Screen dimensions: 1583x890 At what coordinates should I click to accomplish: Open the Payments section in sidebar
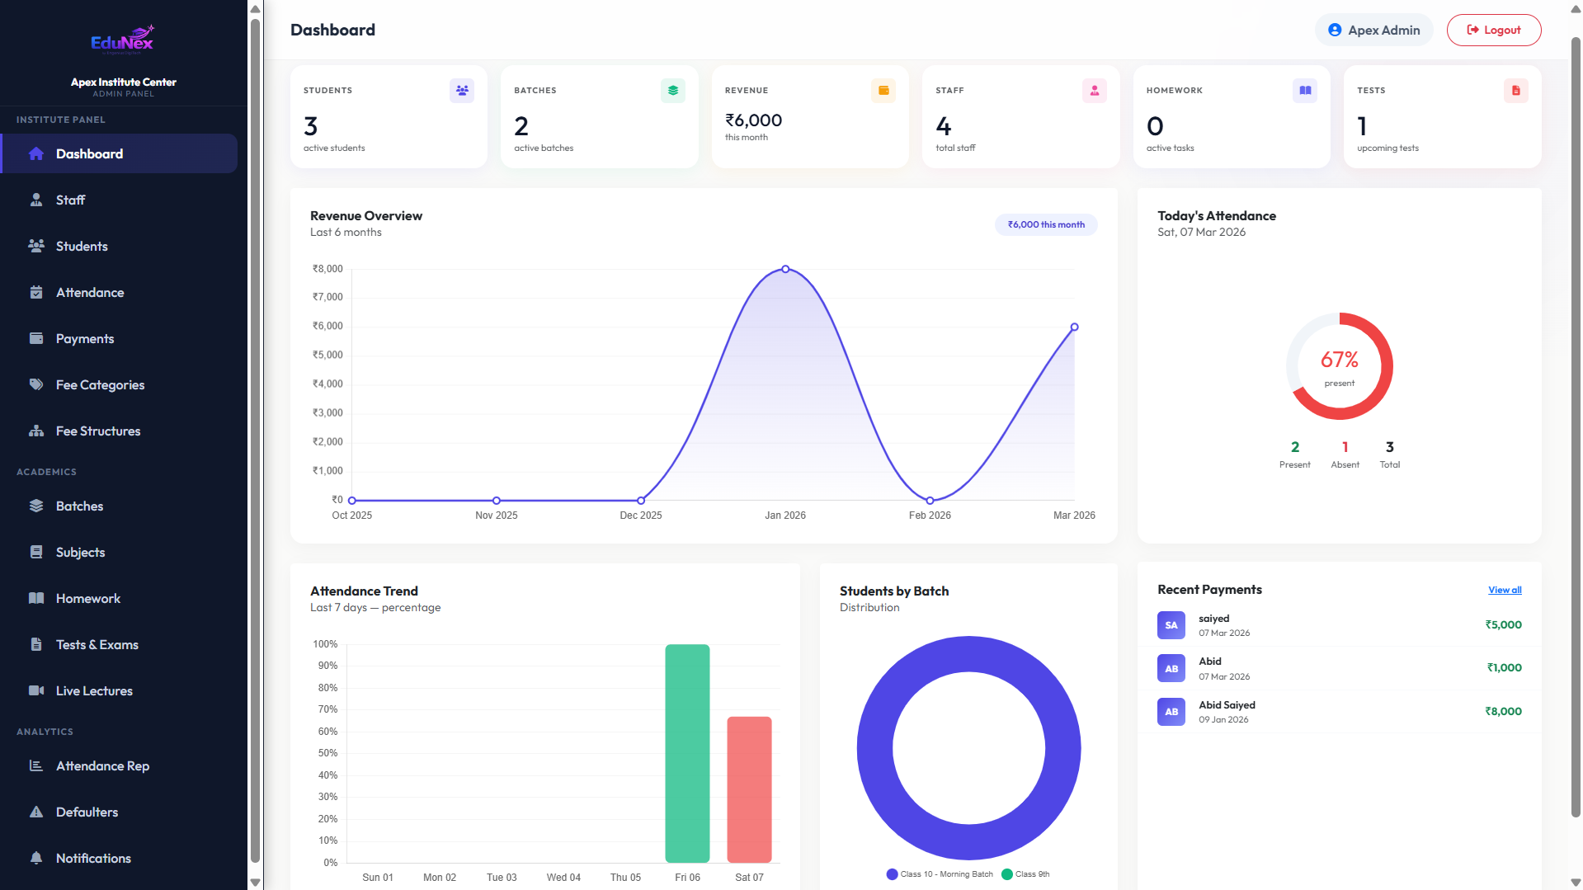pyautogui.click(x=85, y=339)
